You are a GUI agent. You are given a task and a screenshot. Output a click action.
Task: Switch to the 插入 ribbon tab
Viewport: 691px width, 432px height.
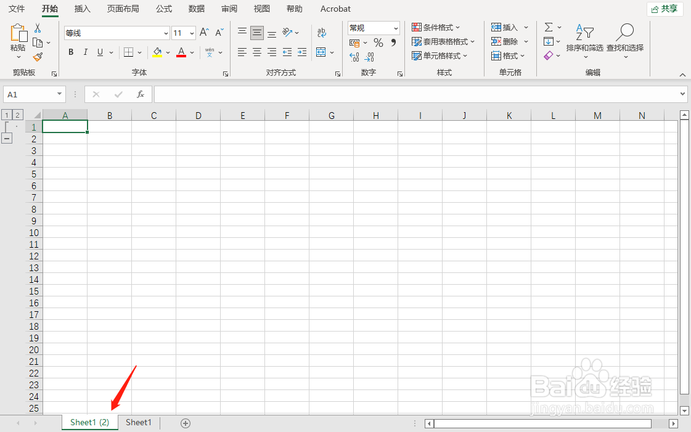tap(83, 9)
